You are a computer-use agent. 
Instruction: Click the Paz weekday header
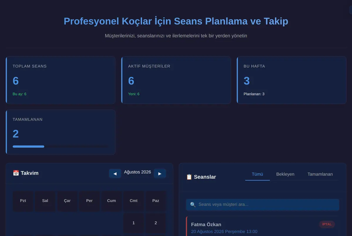tap(156, 201)
